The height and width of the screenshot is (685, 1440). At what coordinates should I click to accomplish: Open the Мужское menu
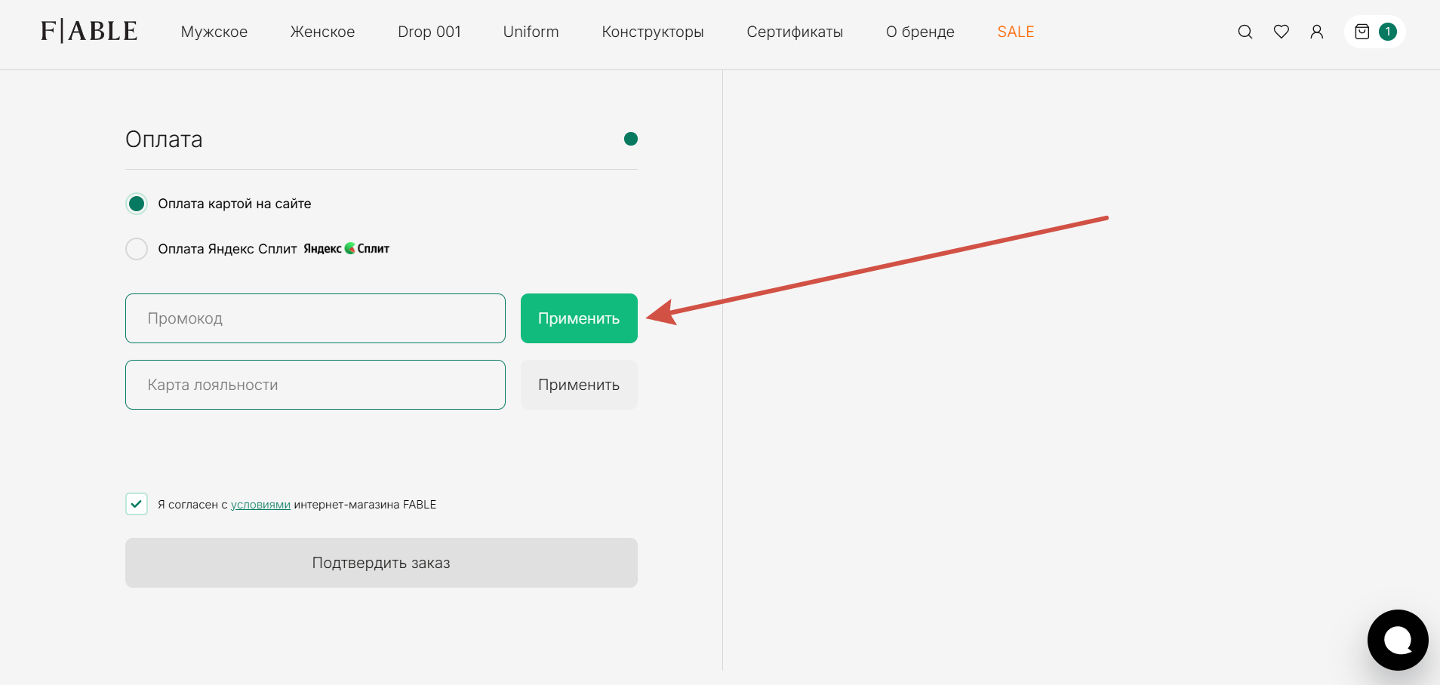pyautogui.click(x=214, y=32)
